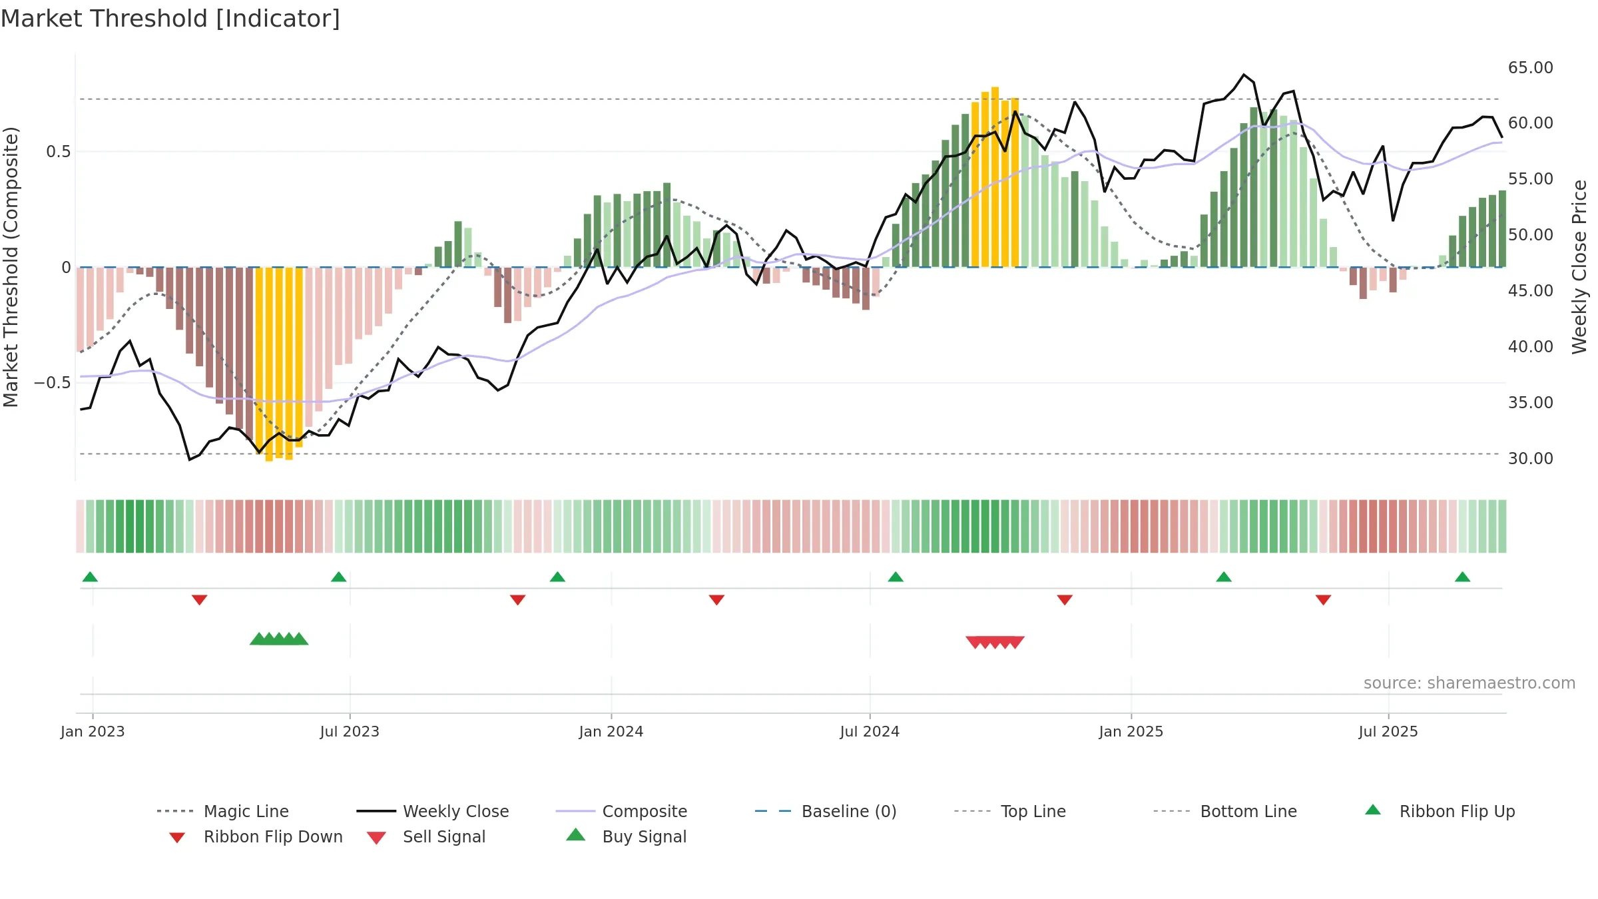Click the ribbon flip up marker after Jan 2025
1598x899 pixels.
[x=1224, y=577]
